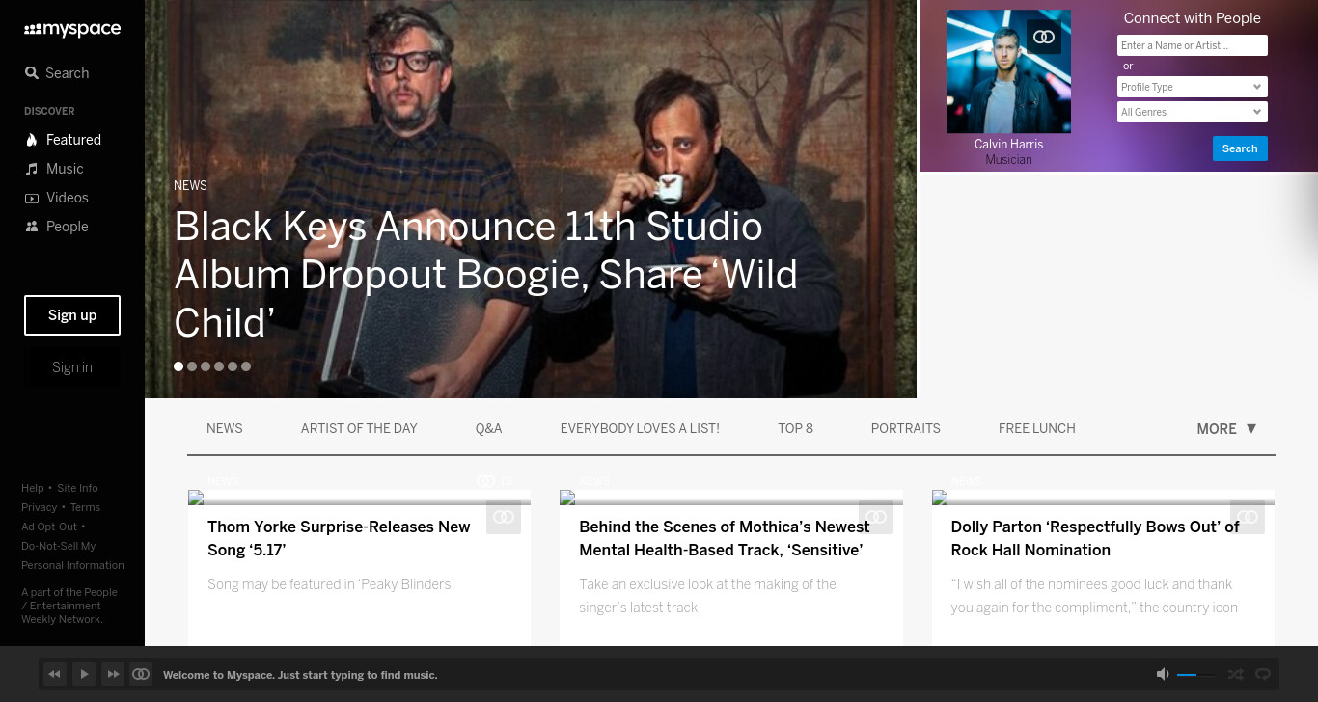Click the connect icon on Dolly Parton card
The image size is (1318, 702).
pos(1248,517)
